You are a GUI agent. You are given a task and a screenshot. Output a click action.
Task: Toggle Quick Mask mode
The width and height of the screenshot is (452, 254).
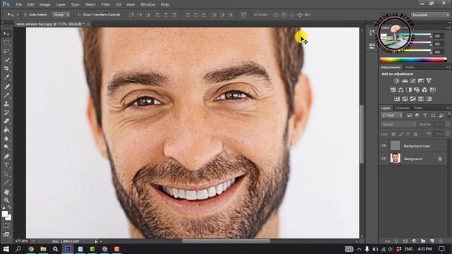tap(6, 226)
